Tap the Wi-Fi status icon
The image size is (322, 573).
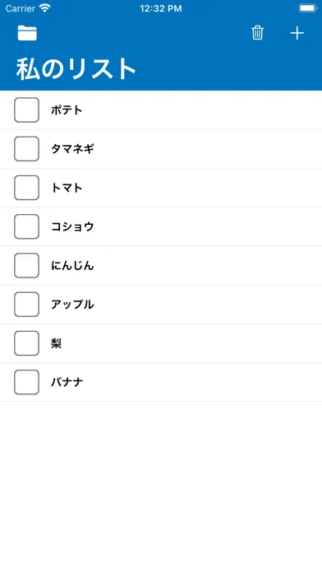coord(44,8)
